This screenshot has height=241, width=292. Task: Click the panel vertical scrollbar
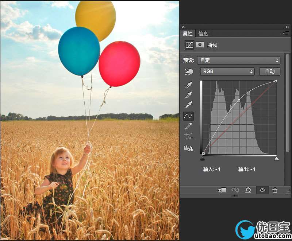288,103
